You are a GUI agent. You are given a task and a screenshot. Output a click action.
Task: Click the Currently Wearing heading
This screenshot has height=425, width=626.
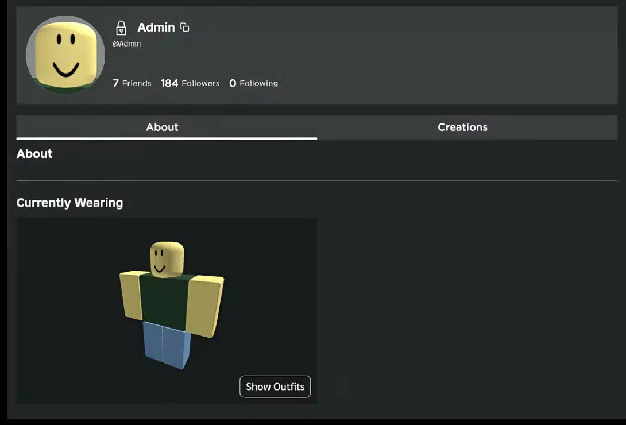coord(70,203)
